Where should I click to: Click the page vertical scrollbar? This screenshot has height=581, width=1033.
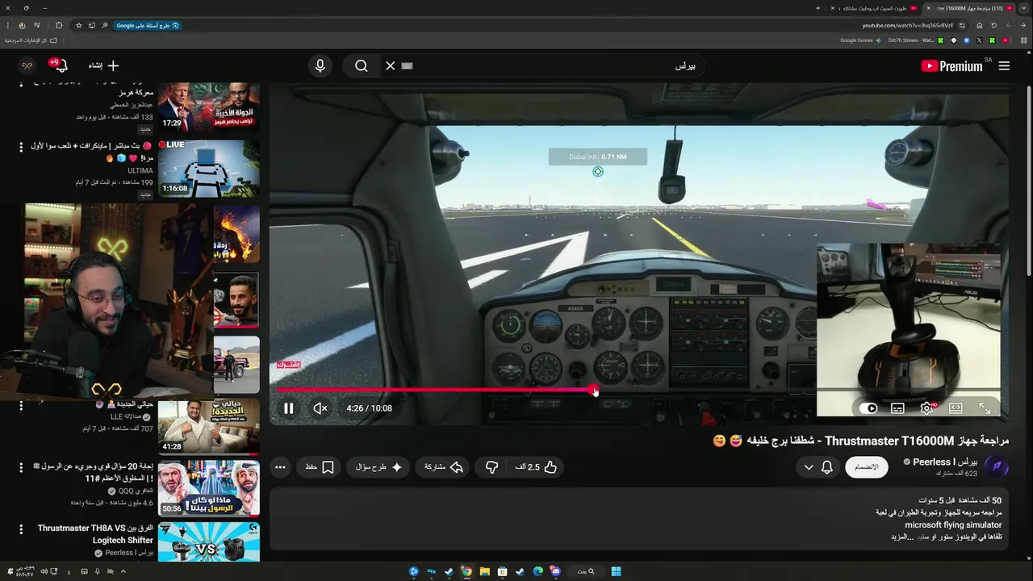pos(1027,182)
